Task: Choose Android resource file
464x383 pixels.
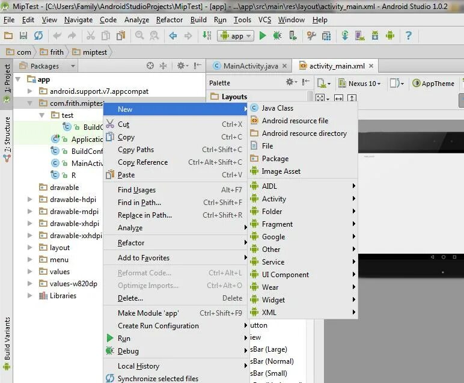Action: tap(302, 121)
